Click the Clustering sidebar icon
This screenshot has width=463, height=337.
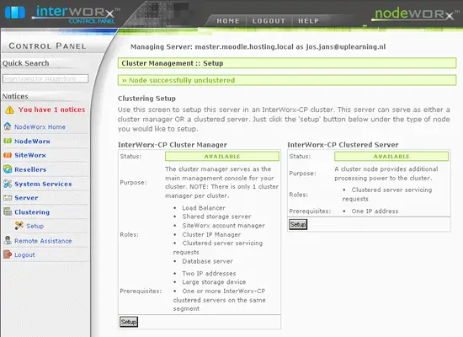click(x=8, y=211)
